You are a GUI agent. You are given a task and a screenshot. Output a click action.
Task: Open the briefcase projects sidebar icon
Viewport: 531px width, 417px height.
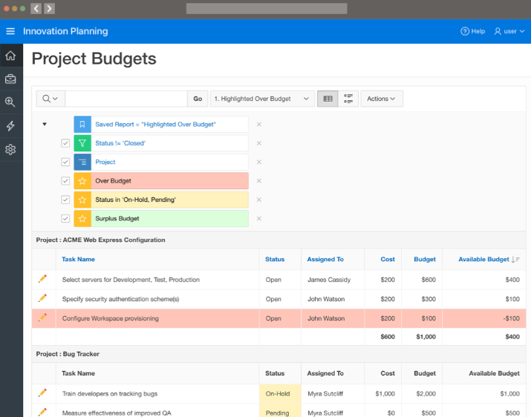10,79
